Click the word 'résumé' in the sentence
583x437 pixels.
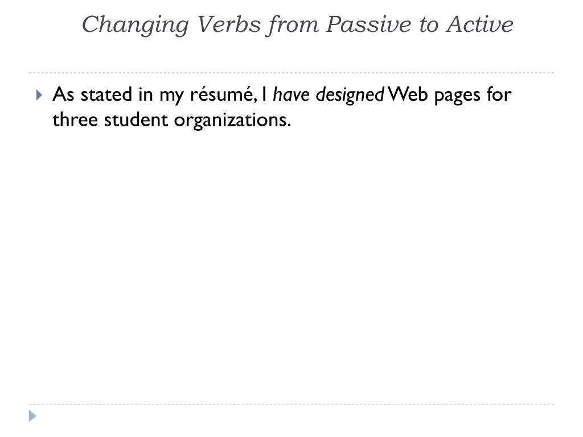(221, 94)
